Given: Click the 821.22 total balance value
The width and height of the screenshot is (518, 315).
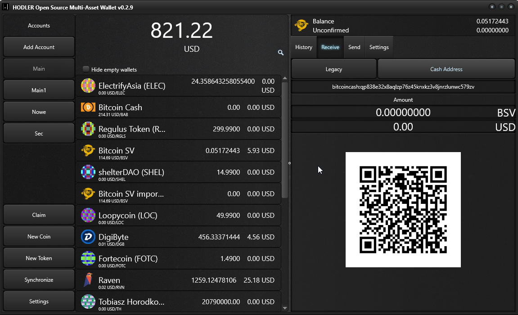Looking at the screenshot, I should pos(182,31).
